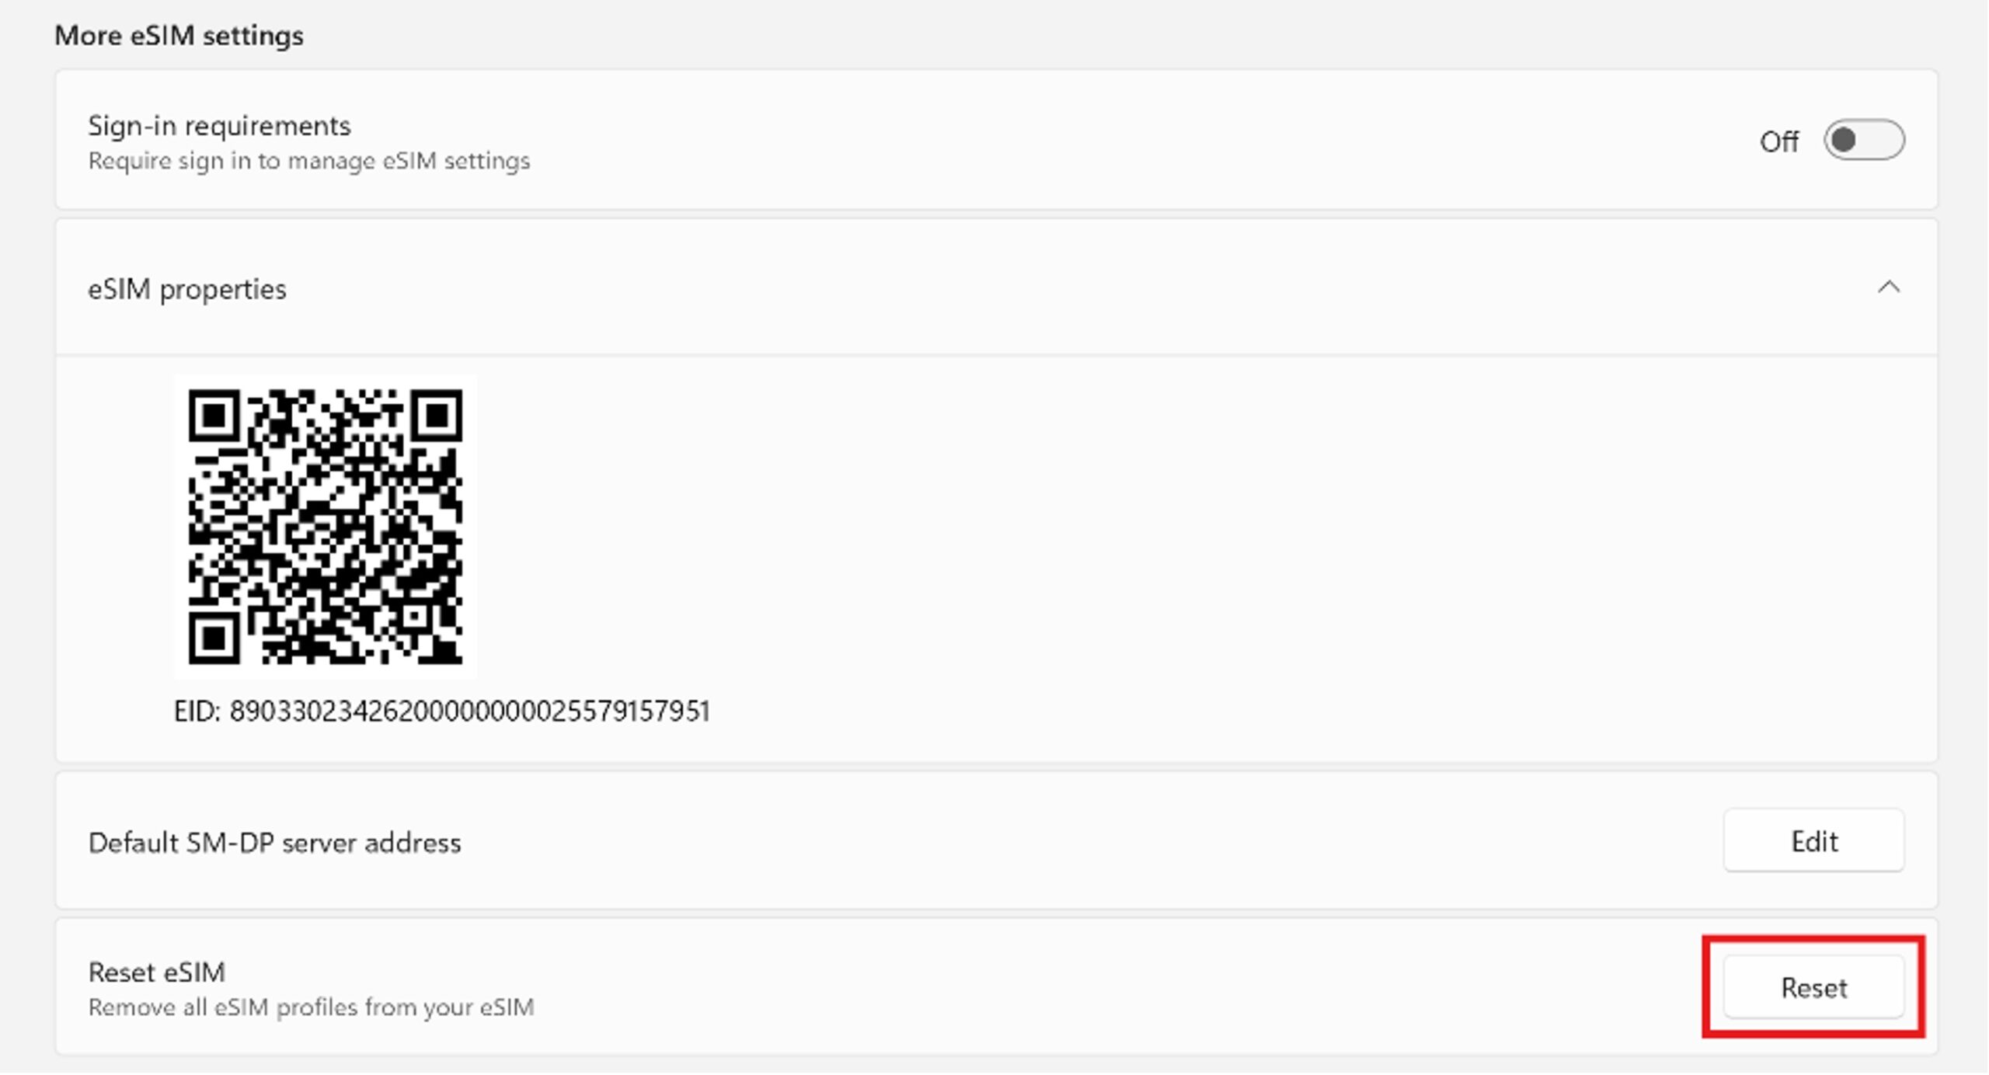Click the 'Off' label beside the toggle
Screen dimensions: 1989x1075
(1778, 142)
